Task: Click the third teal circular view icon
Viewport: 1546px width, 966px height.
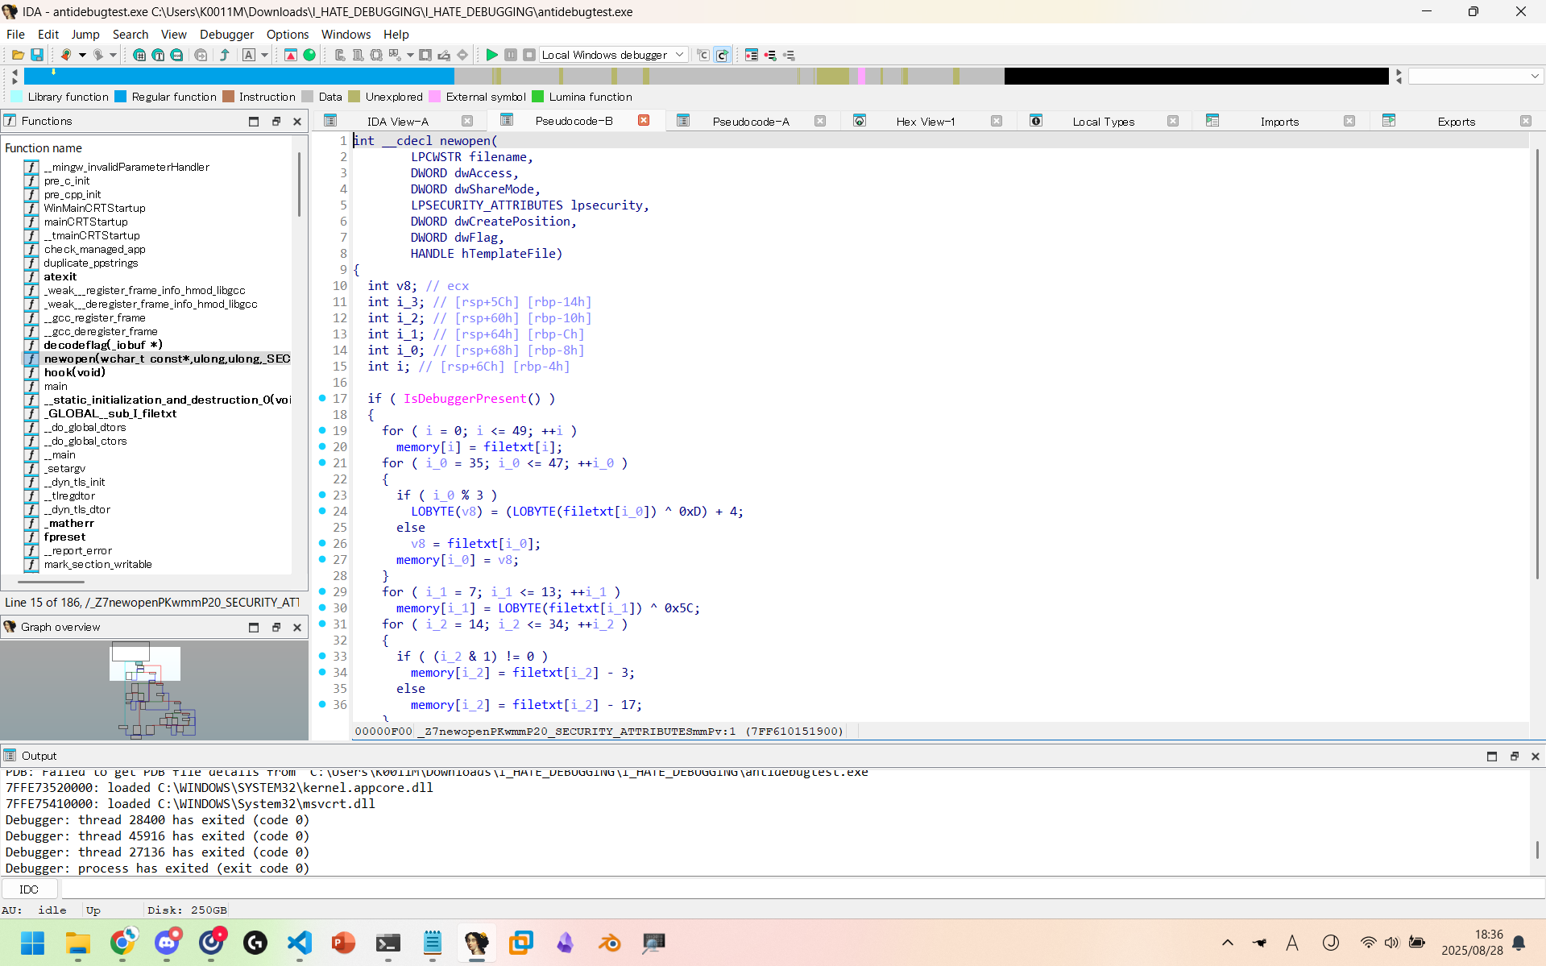Action: point(176,55)
